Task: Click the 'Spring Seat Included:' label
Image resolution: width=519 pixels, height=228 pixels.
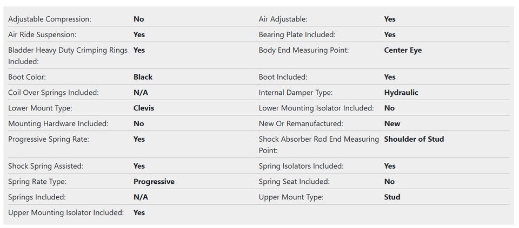Action: 294,182
